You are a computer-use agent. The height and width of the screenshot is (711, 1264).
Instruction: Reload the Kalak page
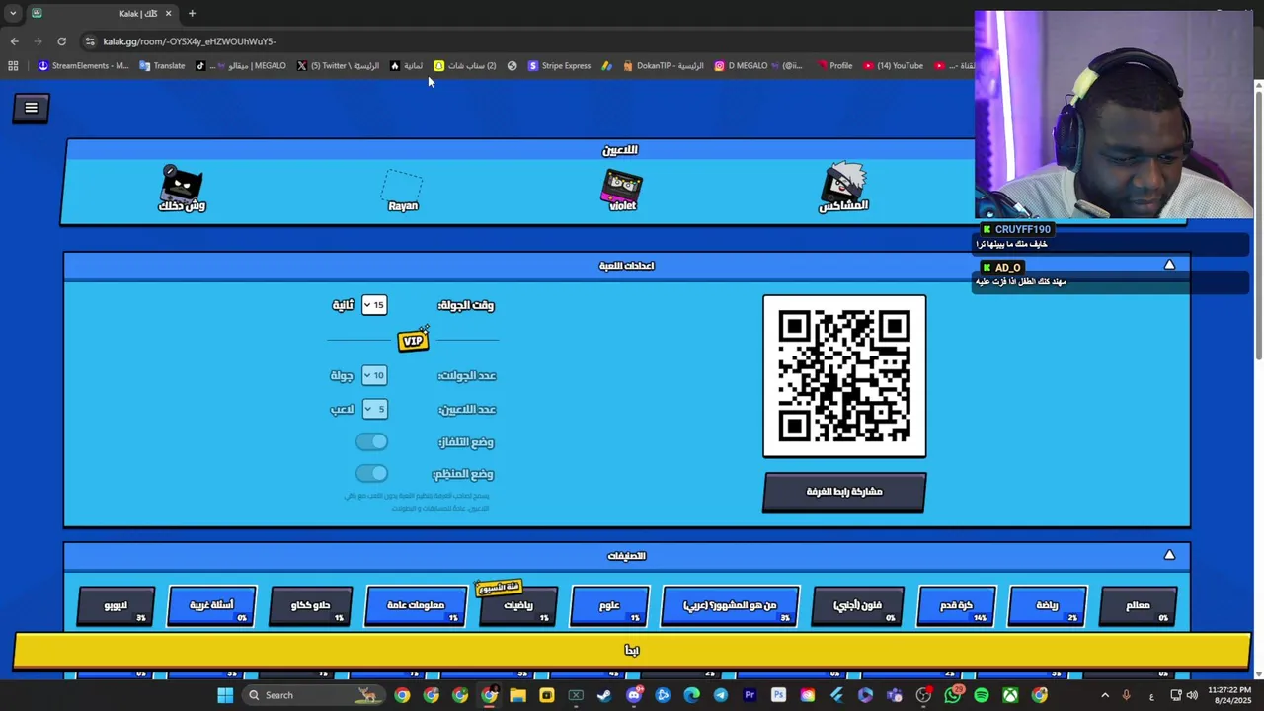61,41
